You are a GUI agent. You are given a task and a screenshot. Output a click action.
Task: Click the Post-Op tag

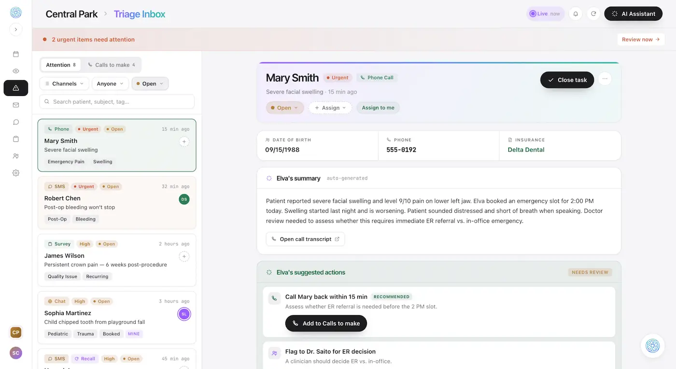(x=57, y=219)
